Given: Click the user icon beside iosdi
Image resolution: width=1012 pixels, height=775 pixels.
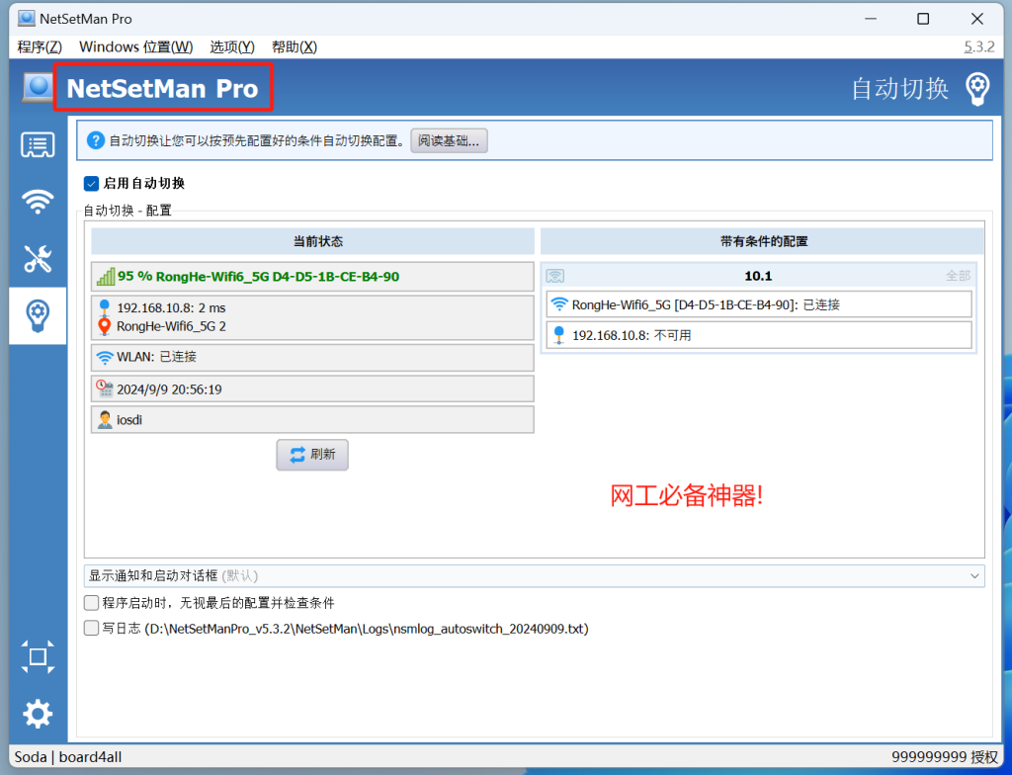Looking at the screenshot, I should (x=105, y=420).
